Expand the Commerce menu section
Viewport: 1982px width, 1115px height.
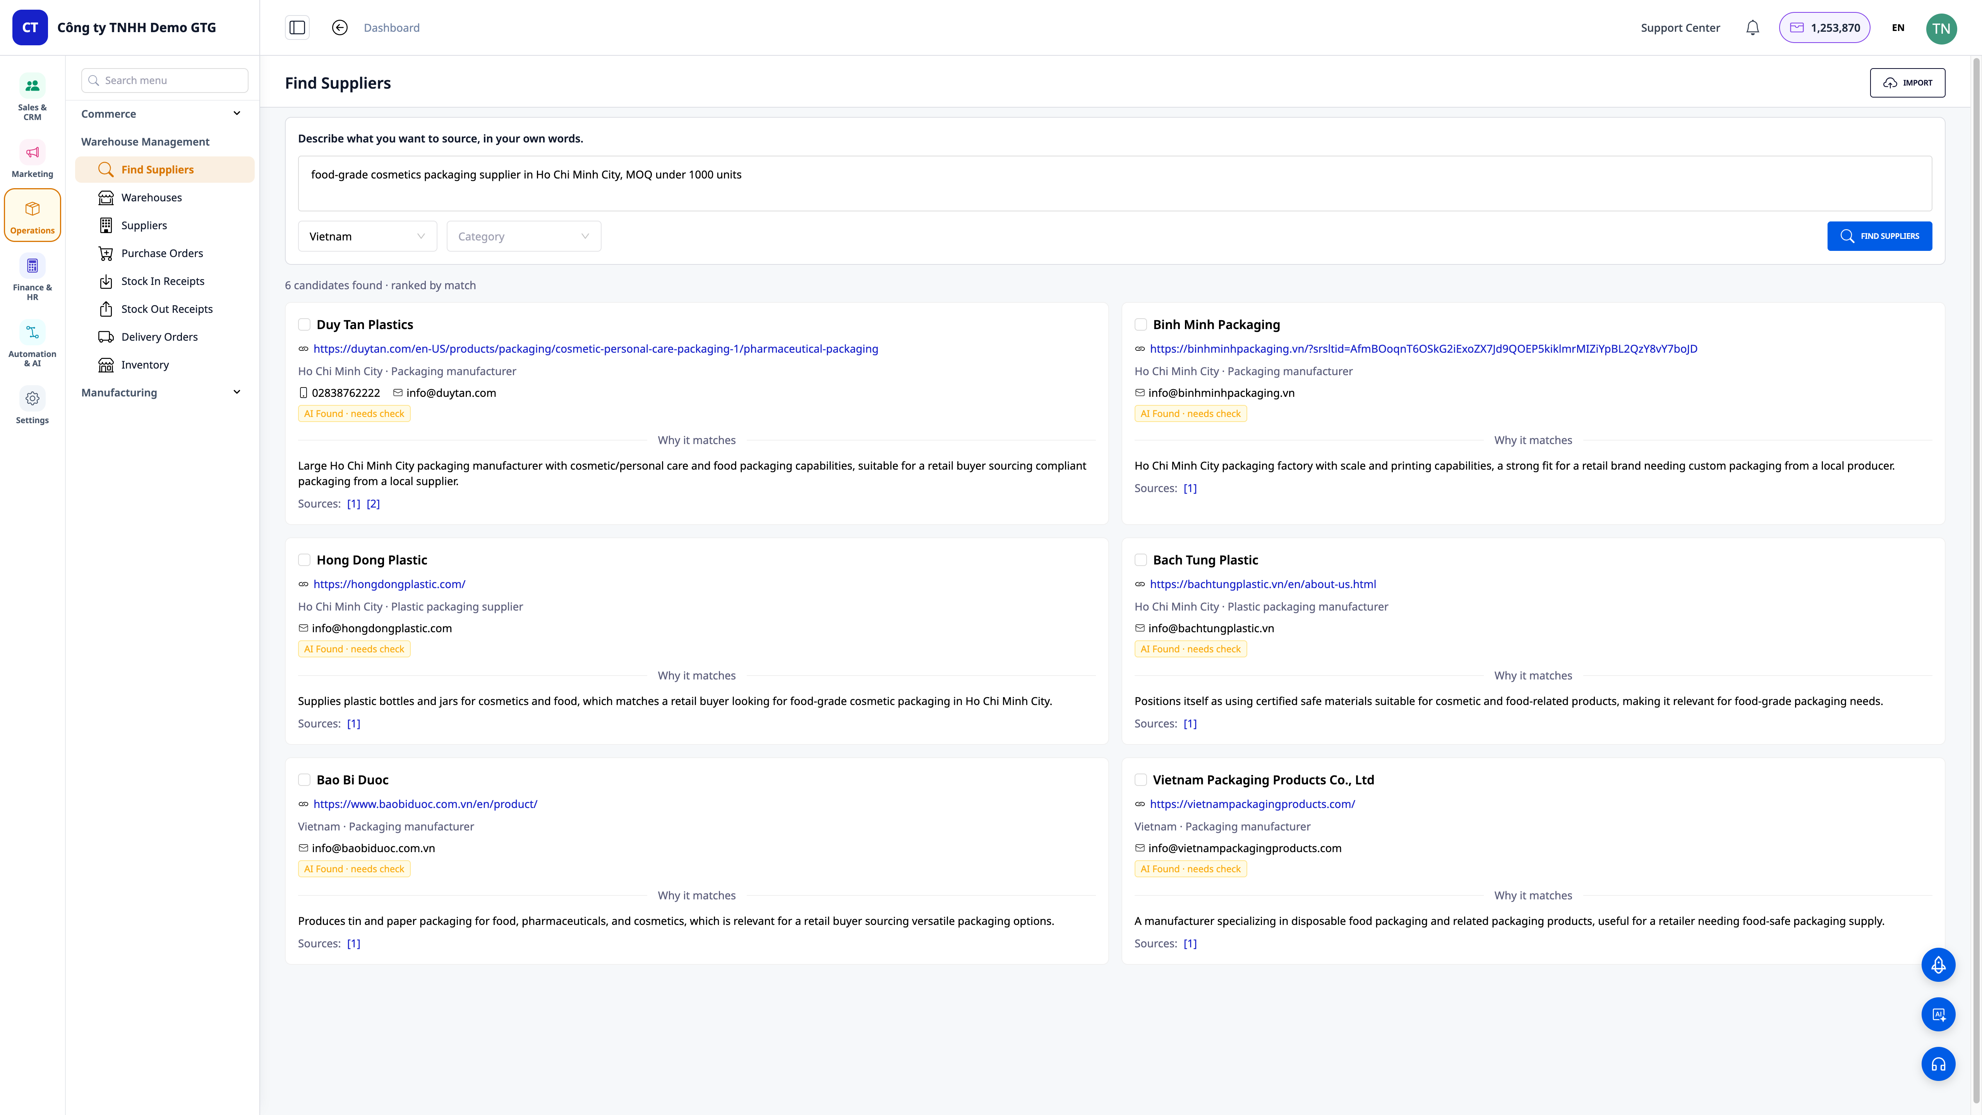pyautogui.click(x=162, y=113)
